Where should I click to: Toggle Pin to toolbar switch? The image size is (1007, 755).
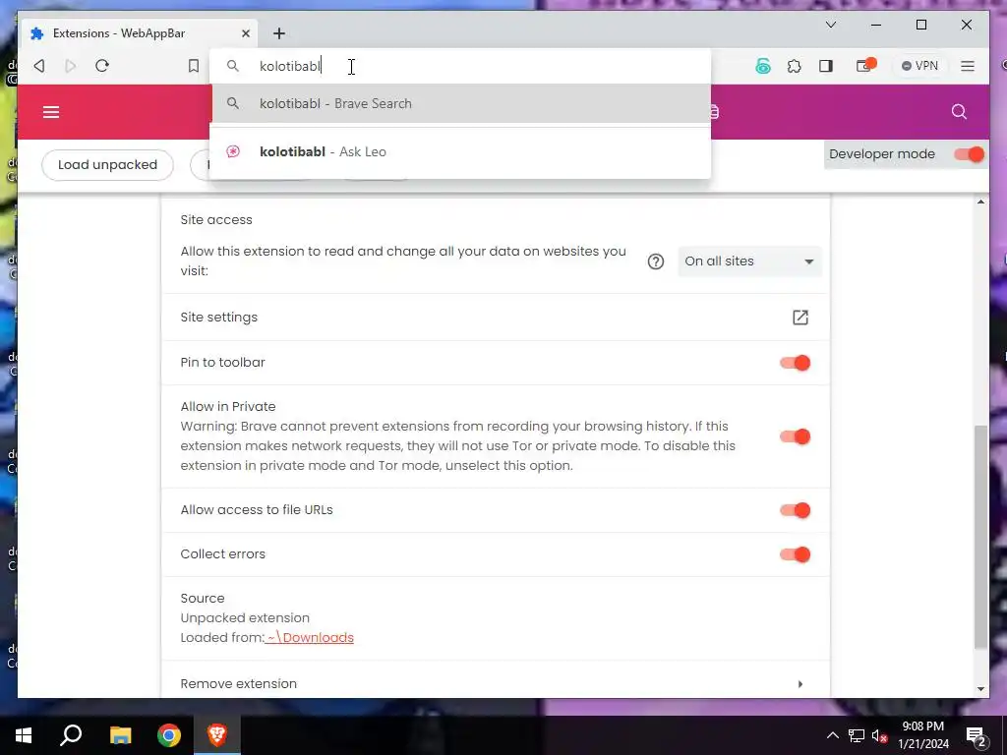click(x=795, y=363)
